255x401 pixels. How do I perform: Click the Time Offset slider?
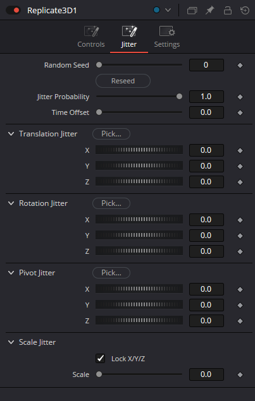tap(139, 112)
